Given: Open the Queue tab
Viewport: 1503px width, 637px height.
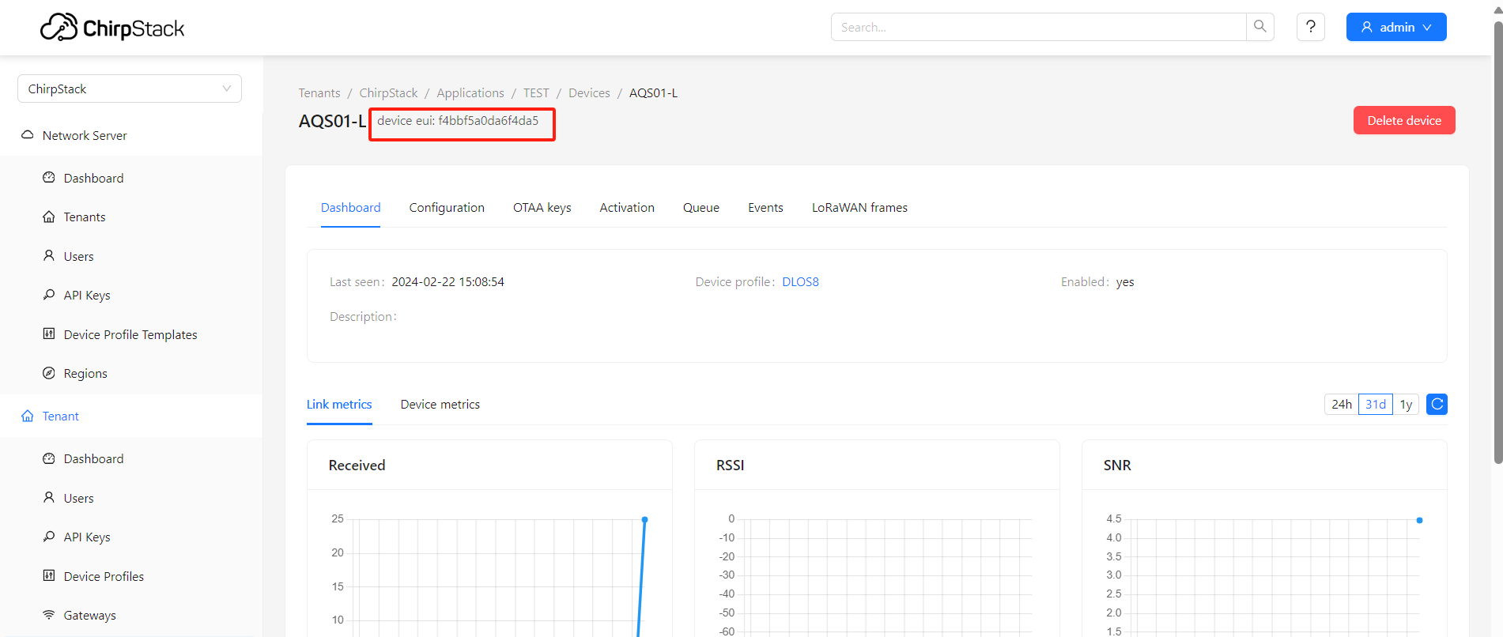Looking at the screenshot, I should (x=701, y=207).
